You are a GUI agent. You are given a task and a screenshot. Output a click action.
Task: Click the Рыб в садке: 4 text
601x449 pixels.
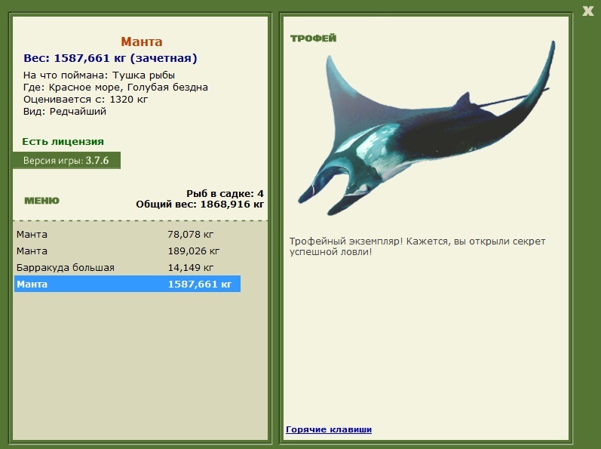click(x=225, y=193)
